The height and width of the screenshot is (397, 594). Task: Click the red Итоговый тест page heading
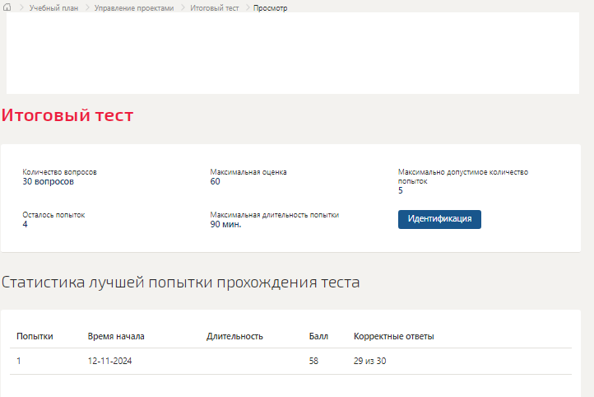(x=67, y=115)
